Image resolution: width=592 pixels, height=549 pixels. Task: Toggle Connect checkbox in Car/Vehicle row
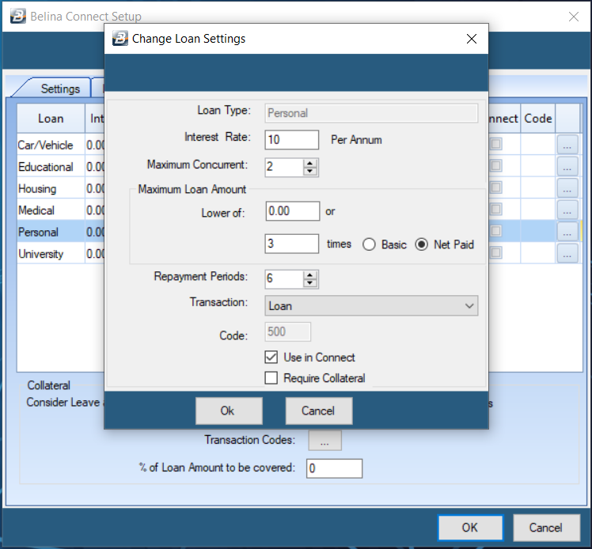coord(495,144)
